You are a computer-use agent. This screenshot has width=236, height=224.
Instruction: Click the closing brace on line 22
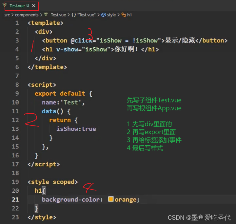pyautogui.click(x=36, y=209)
